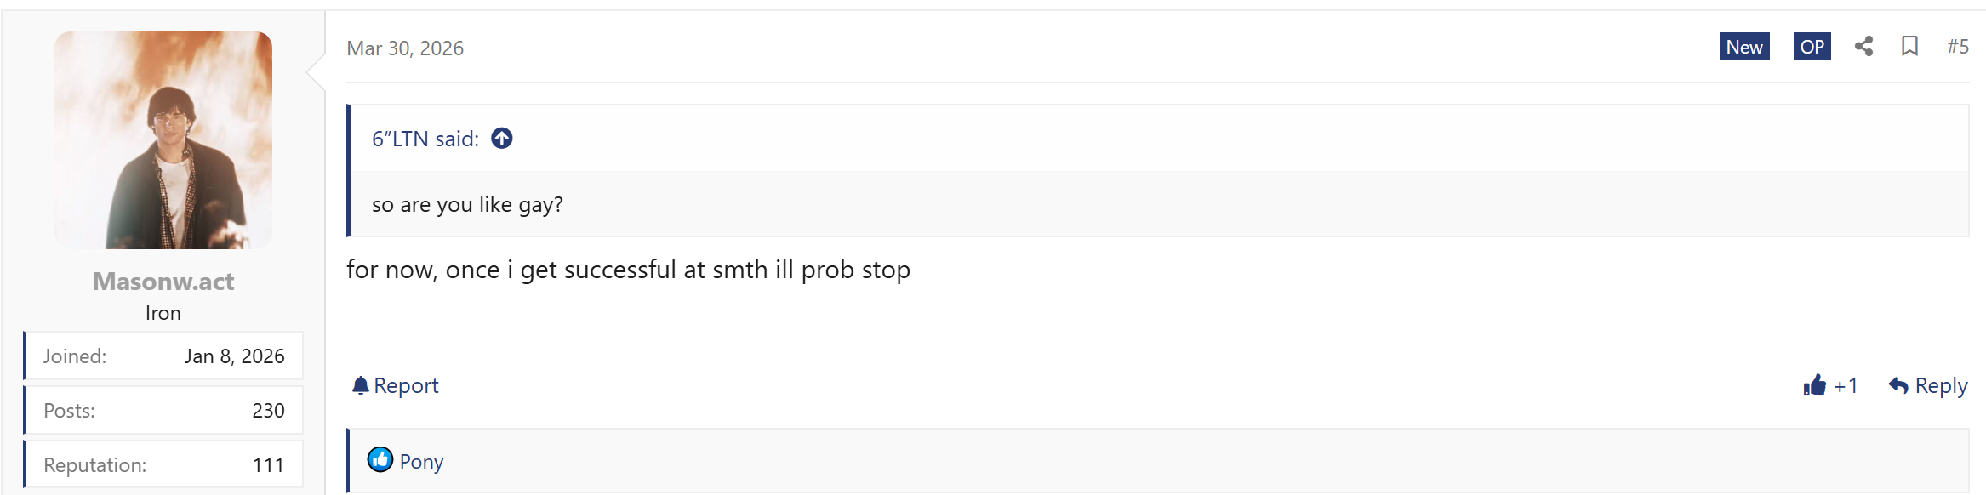Click the New badge on the post
This screenshot has width=1986, height=495.
pyautogui.click(x=1744, y=47)
